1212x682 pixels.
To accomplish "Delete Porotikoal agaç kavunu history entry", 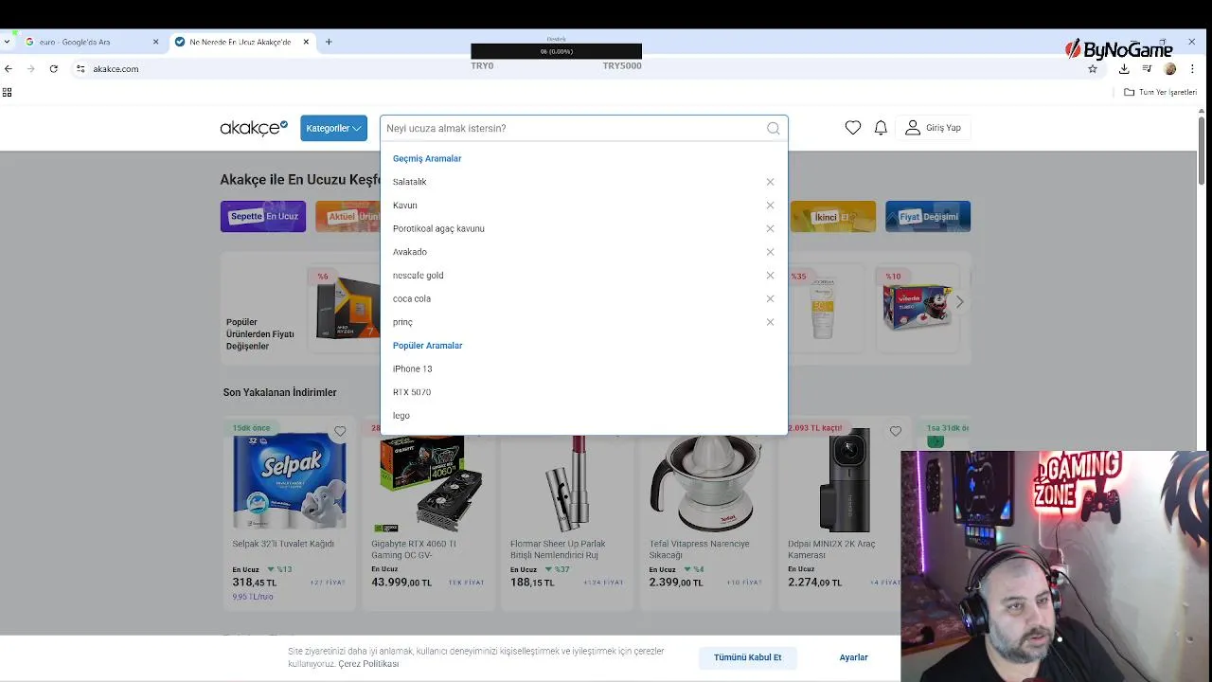I will (x=770, y=228).
